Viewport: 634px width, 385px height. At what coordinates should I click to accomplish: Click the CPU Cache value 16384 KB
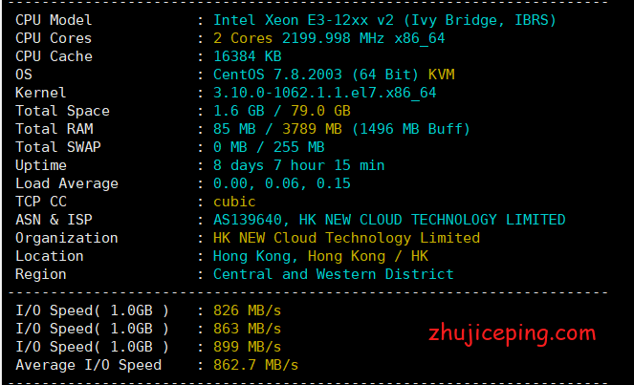[x=248, y=56]
